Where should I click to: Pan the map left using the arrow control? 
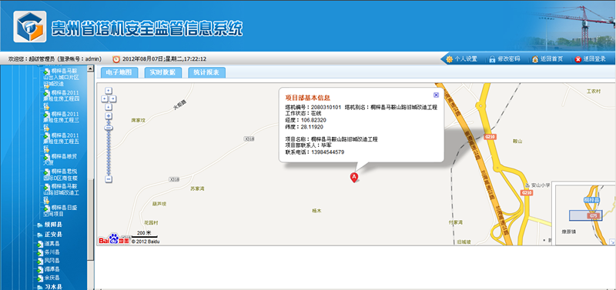coord(105,99)
